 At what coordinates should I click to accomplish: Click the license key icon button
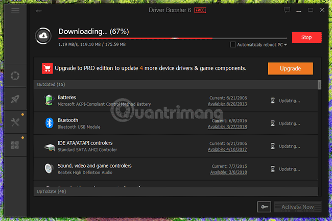pyautogui.click(x=264, y=207)
